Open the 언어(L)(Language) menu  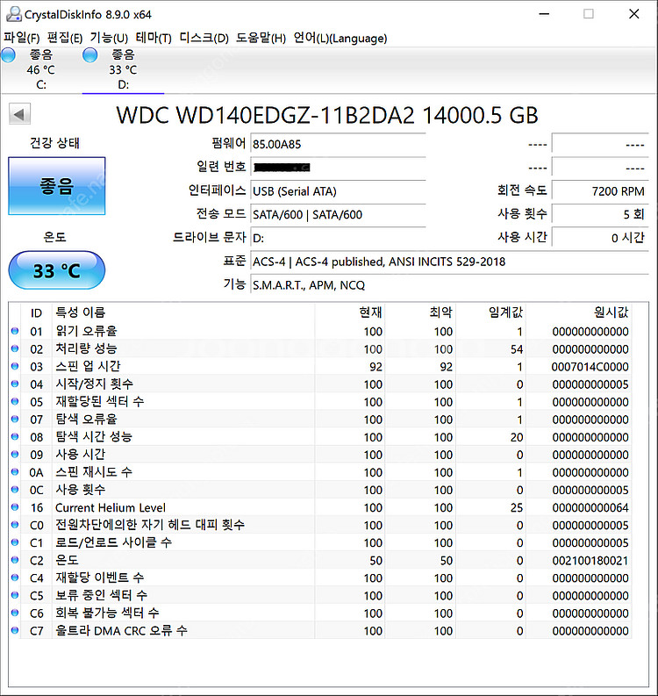pos(340,38)
